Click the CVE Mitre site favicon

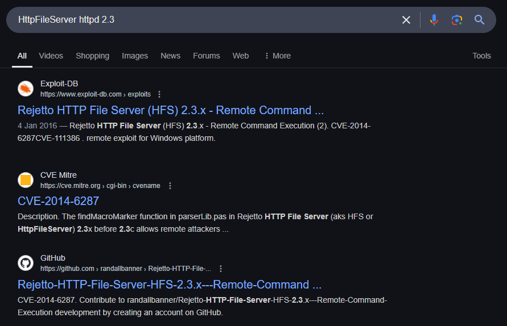(x=26, y=180)
